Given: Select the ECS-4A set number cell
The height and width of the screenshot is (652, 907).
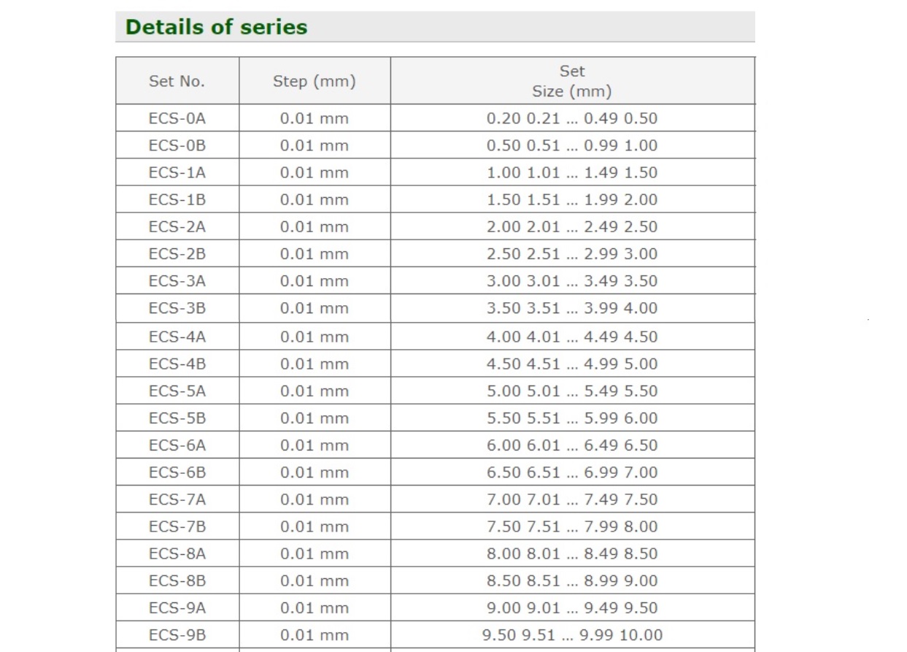Looking at the screenshot, I should [177, 337].
